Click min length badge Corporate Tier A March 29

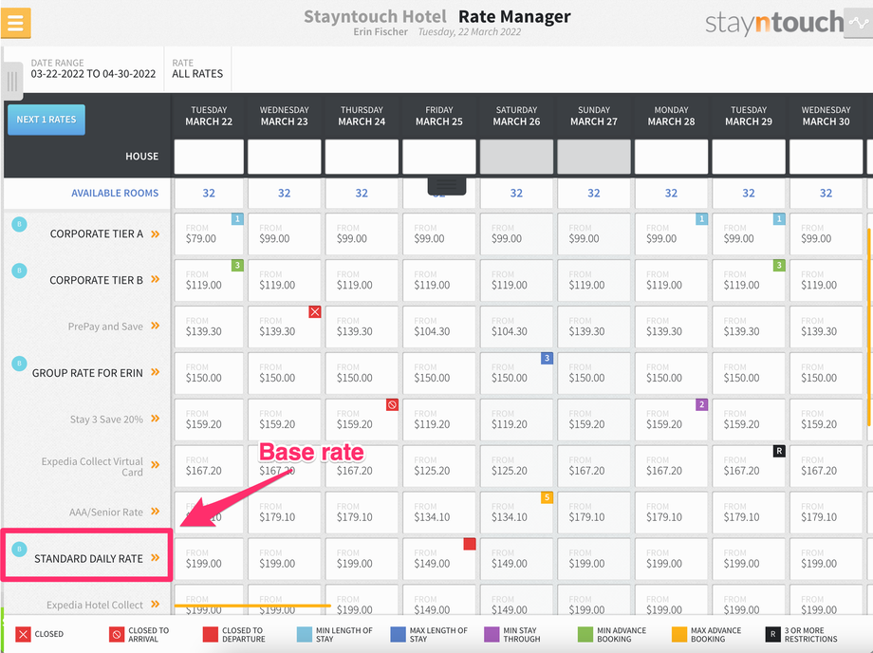(x=779, y=219)
